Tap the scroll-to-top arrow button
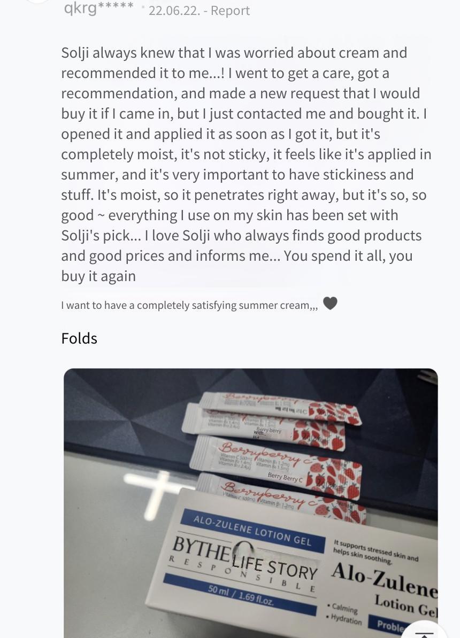This screenshot has height=638, width=460. 425,630
